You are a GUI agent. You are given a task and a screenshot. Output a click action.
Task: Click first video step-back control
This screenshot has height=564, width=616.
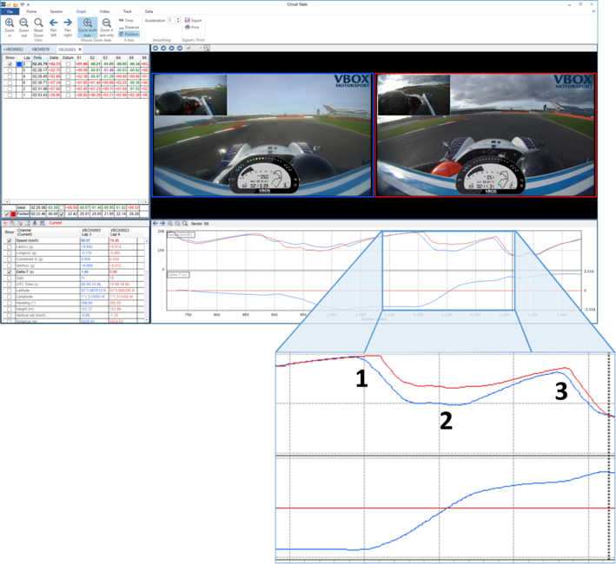pyautogui.click(x=156, y=48)
